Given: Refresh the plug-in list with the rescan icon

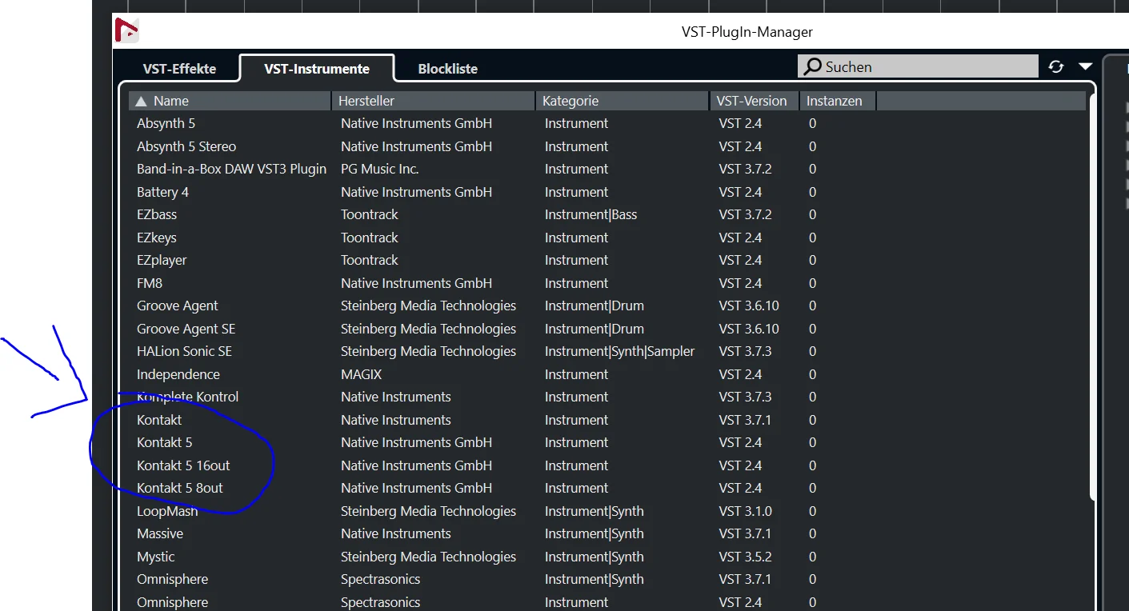Looking at the screenshot, I should point(1056,67).
